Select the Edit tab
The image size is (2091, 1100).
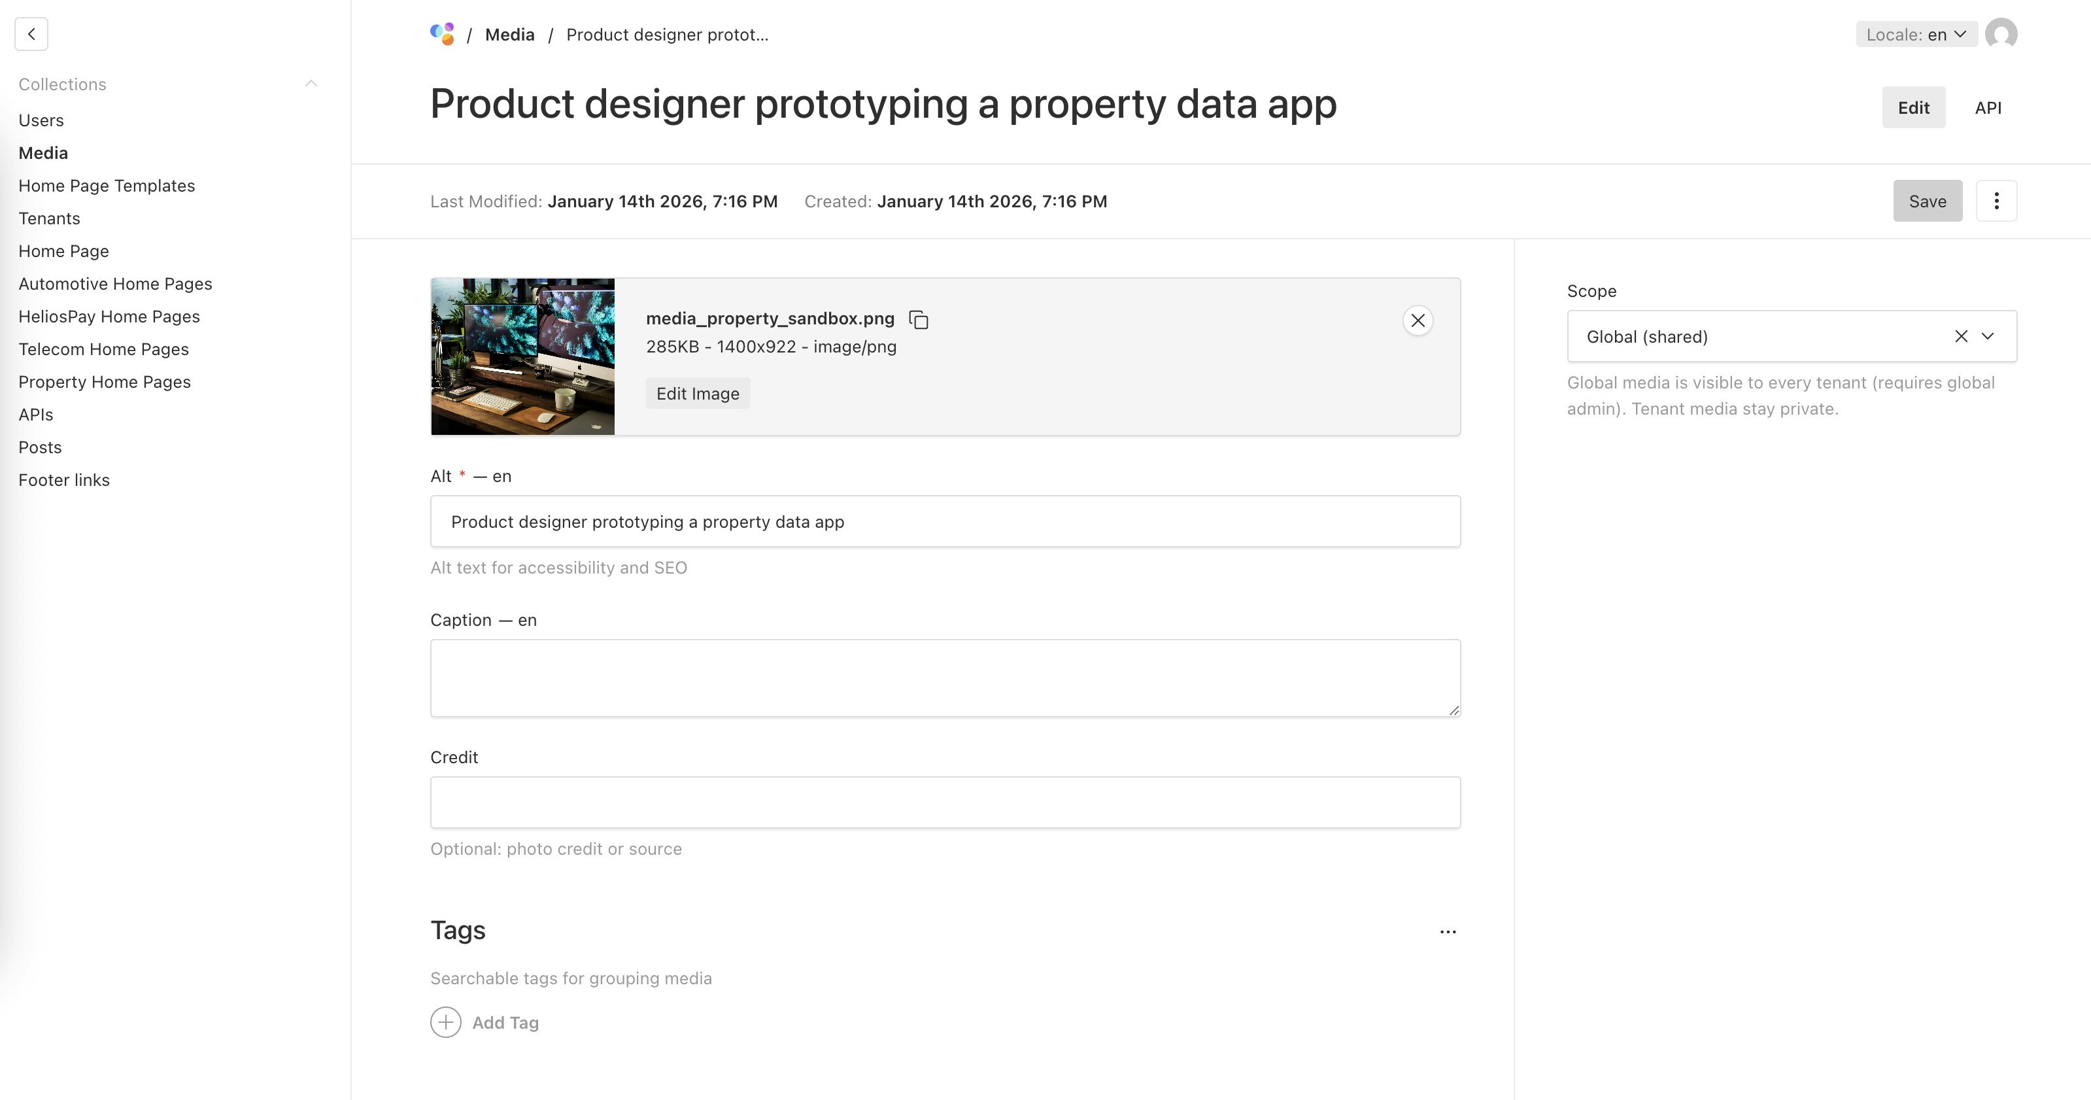pyautogui.click(x=1913, y=107)
